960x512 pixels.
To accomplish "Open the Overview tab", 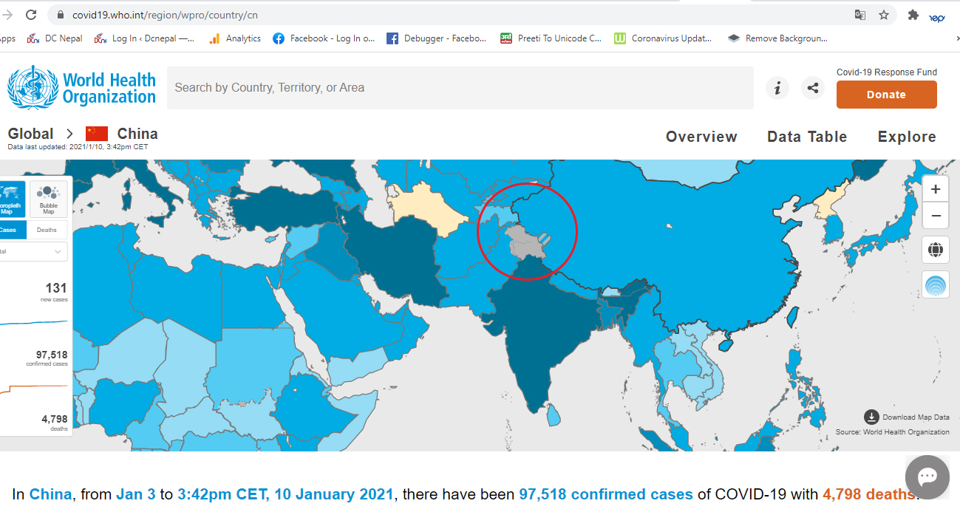I will coord(701,137).
